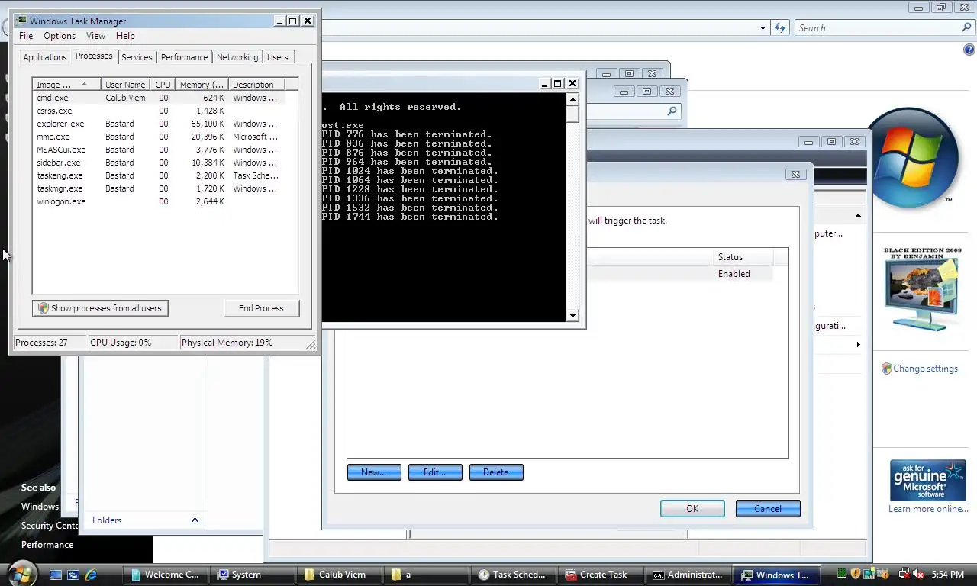The image size is (977, 586).
Task: Open the Change settings link
Action: pyautogui.click(x=925, y=369)
